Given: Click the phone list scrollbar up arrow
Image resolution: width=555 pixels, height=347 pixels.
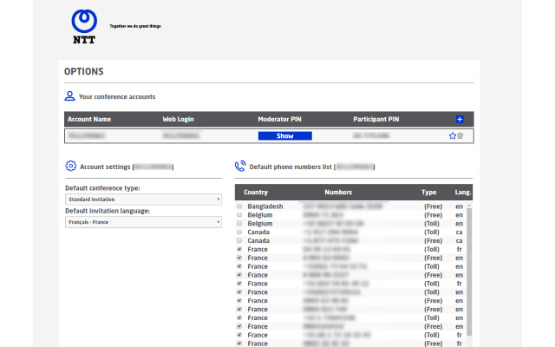Looking at the screenshot, I should click(469, 206).
